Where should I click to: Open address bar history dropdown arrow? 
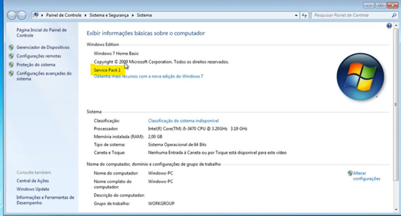coord(296,15)
